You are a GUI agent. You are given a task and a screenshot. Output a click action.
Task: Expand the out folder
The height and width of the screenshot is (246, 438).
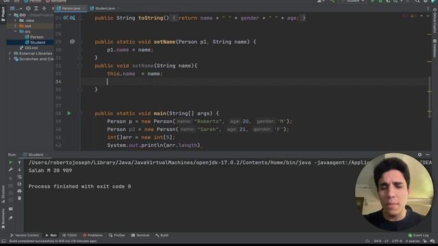pos(16,26)
